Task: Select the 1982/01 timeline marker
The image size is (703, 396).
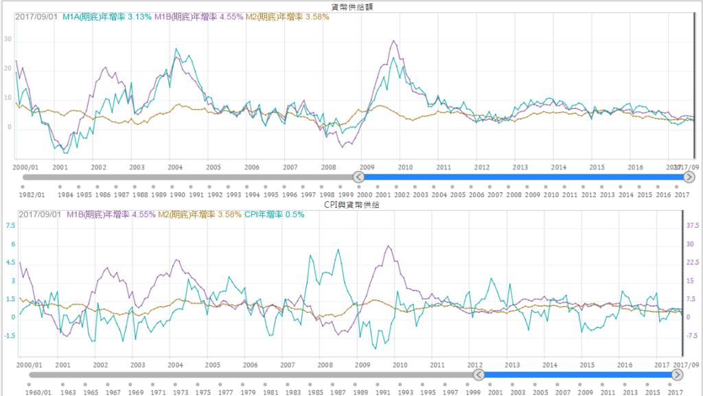Action: coord(23,187)
